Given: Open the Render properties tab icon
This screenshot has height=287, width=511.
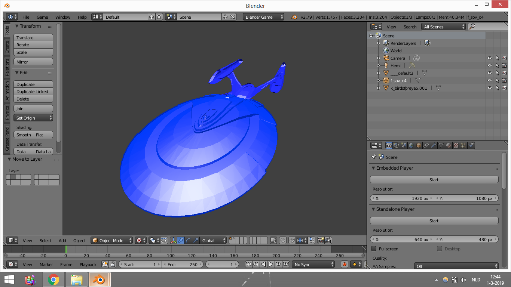Looking at the screenshot, I should click(x=389, y=145).
